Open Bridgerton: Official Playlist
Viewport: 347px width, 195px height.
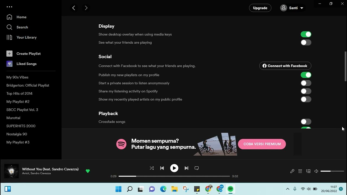coord(28,85)
